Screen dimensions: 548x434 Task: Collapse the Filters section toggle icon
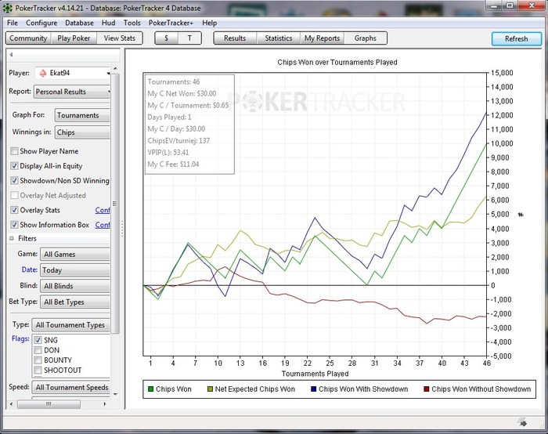[12, 238]
